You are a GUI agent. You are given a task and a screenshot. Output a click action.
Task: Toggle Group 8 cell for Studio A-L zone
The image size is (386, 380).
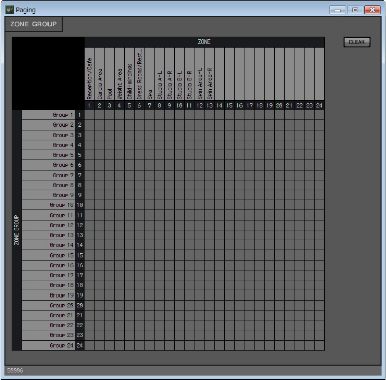[160, 185]
